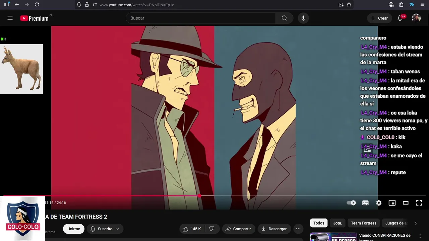Click the Descargar download button
The image size is (429, 241).
pos(274,229)
